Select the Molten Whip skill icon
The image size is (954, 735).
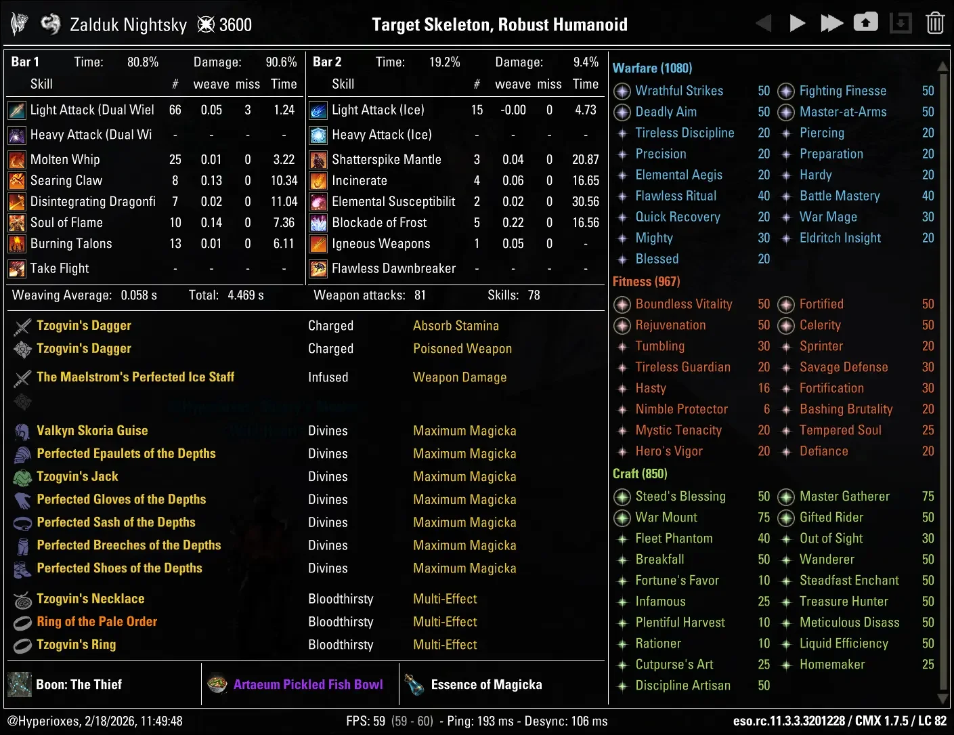tap(16, 159)
